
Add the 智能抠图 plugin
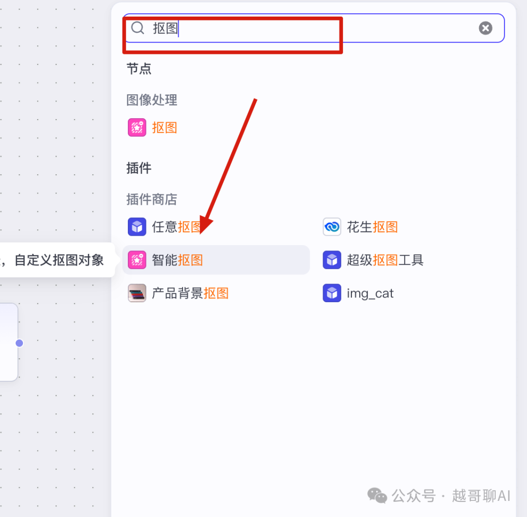[x=216, y=260]
